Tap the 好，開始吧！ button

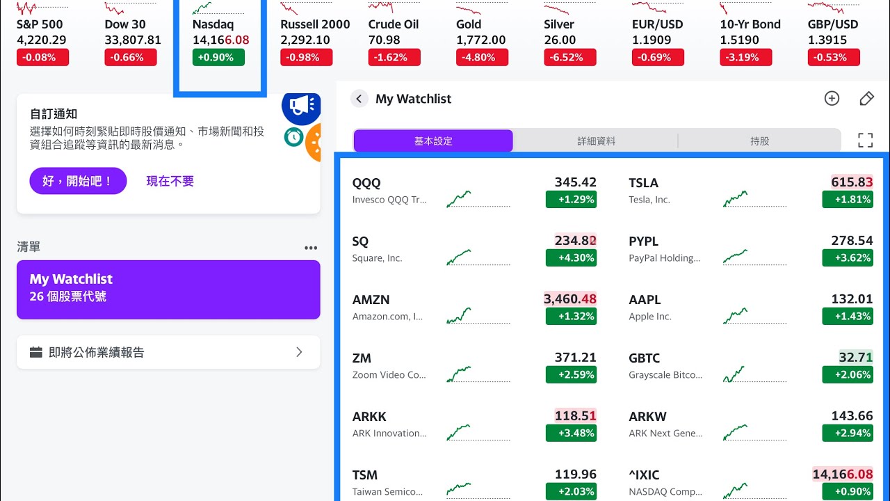(x=78, y=181)
